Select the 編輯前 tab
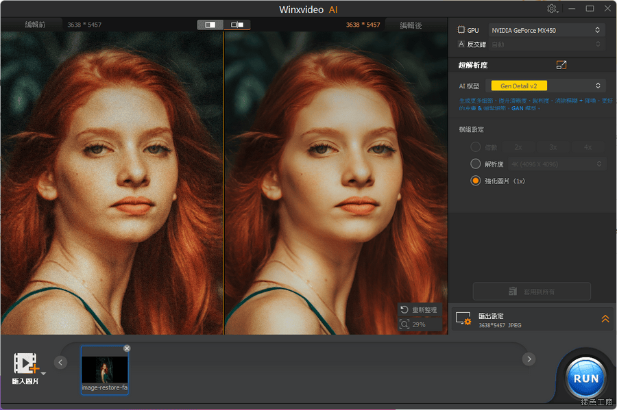617x410 pixels. click(x=36, y=25)
